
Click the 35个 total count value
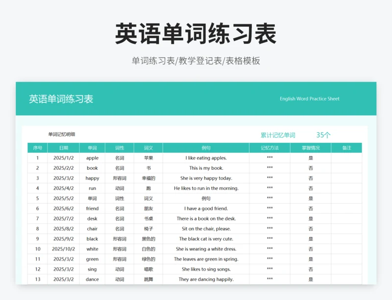[323, 135]
